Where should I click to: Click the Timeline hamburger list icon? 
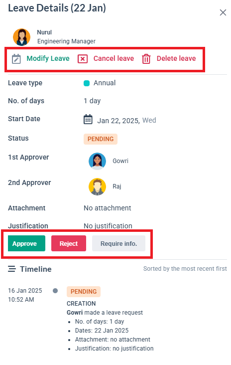coord(12,269)
